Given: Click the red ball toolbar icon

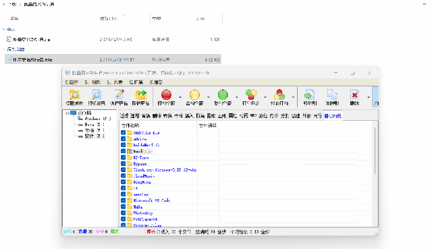Looking at the screenshot, I should [166, 94].
